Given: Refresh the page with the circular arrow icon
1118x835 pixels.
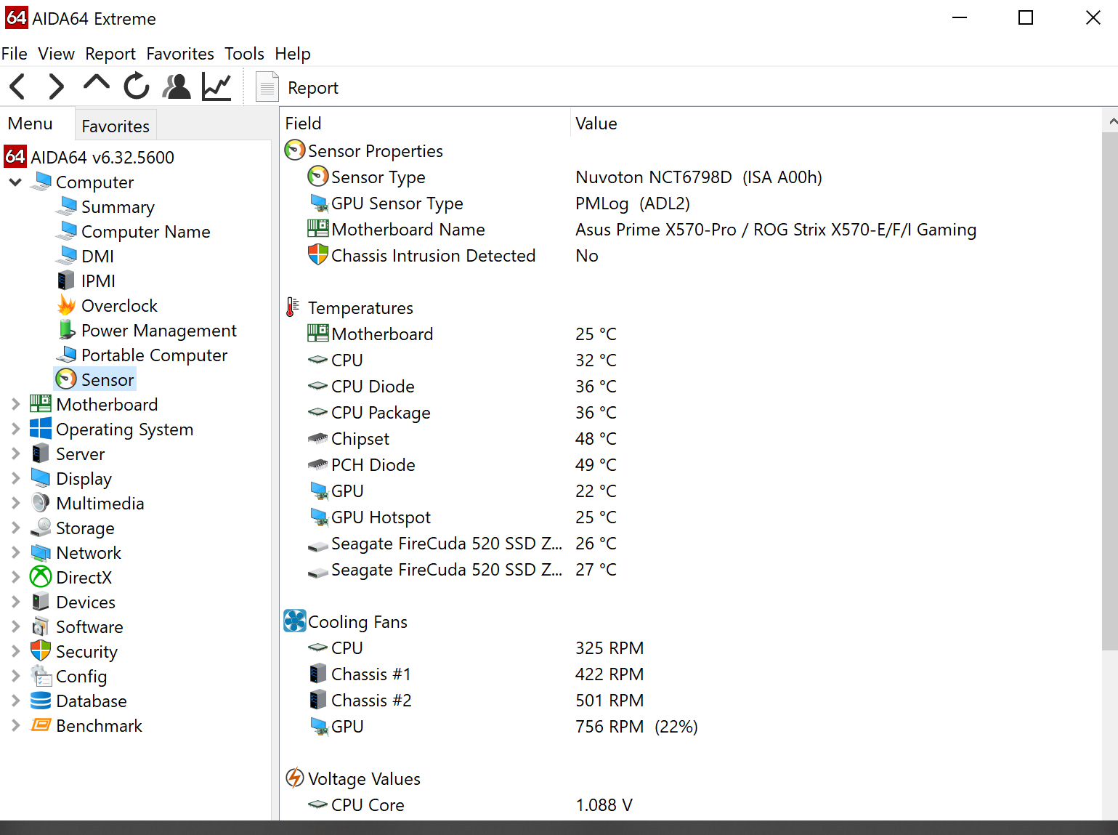Looking at the screenshot, I should tap(136, 86).
